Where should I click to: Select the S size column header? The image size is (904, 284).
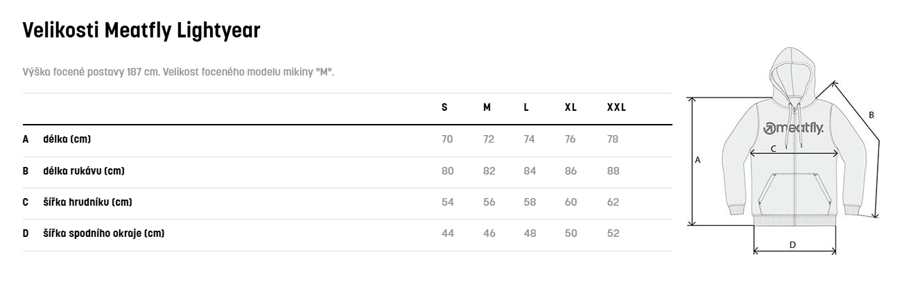tap(444, 107)
